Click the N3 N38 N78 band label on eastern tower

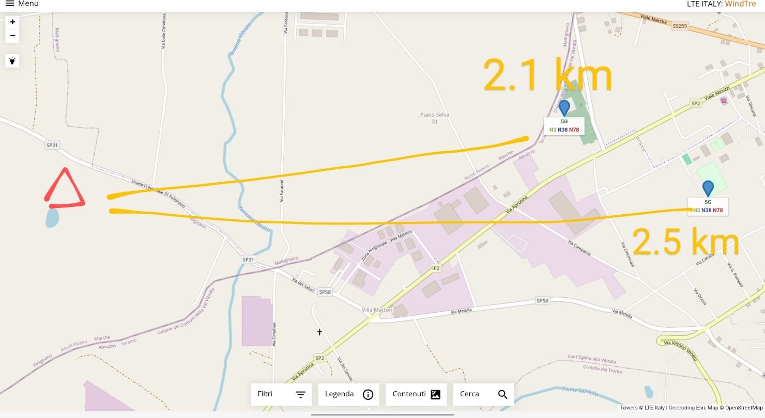click(x=708, y=210)
